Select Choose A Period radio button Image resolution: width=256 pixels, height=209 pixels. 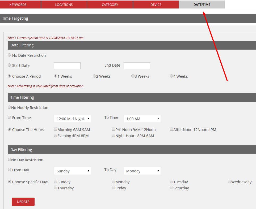point(9,76)
